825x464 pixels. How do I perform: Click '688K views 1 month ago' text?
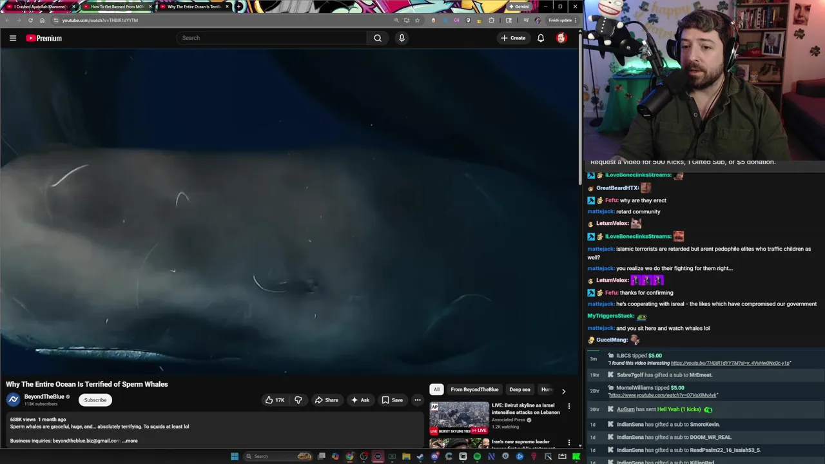pos(38,420)
